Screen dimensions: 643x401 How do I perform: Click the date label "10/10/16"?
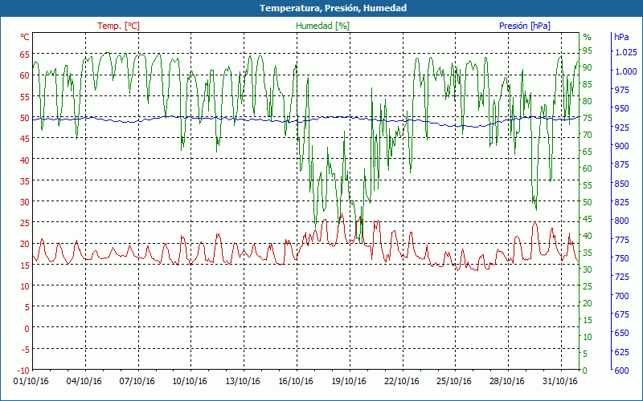tap(190, 382)
